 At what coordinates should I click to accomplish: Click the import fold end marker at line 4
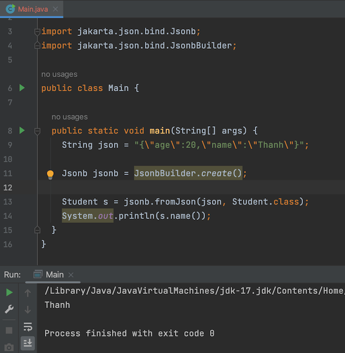37,45
